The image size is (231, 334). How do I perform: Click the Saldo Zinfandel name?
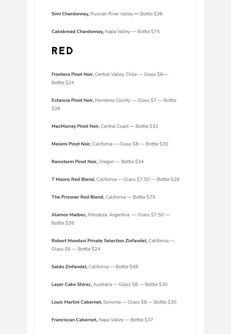click(69, 267)
